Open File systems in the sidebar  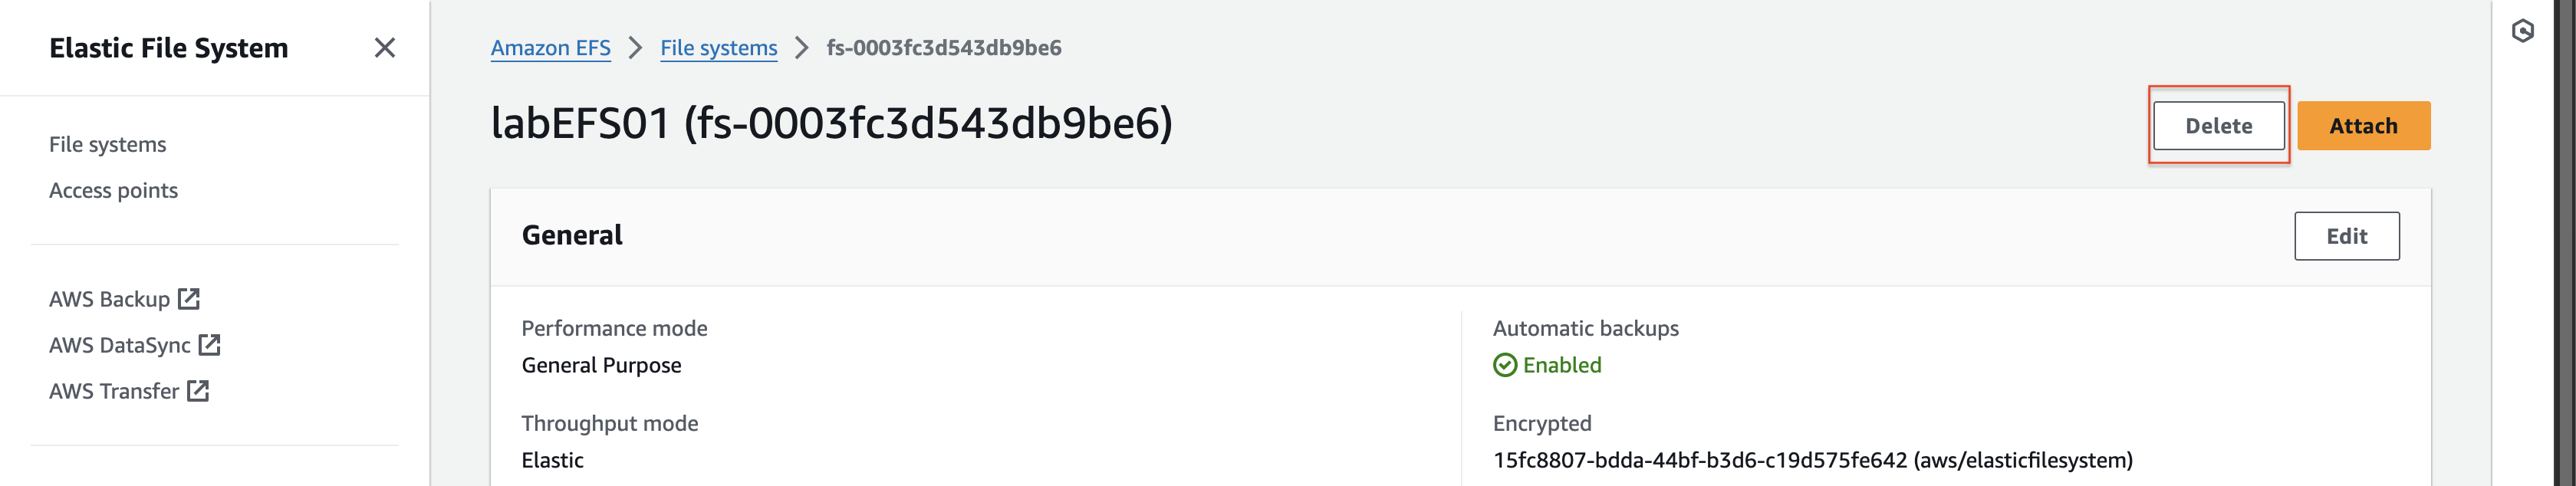108,144
